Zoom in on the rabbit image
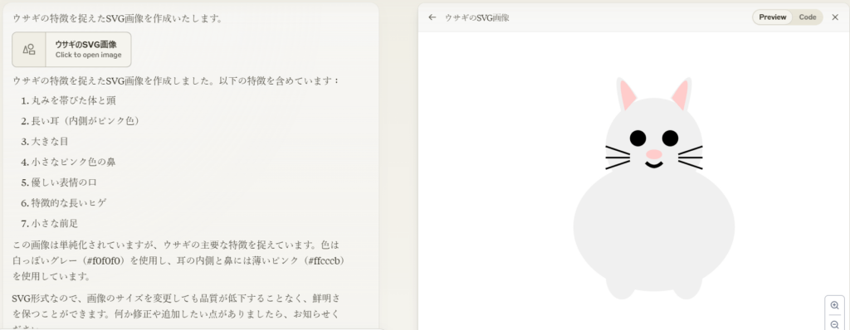Screen dimensions: 850x330 tap(834, 306)
